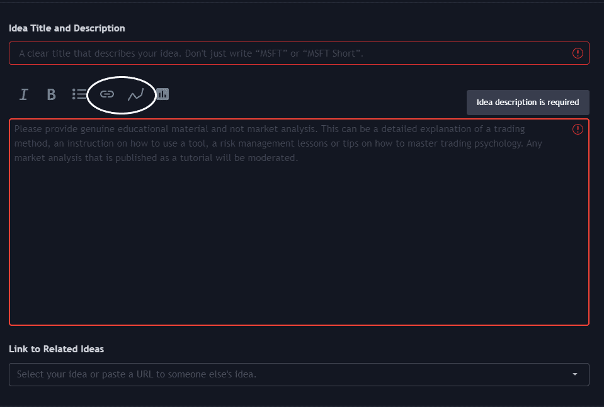Focus the idea title input field
This screenshot has height=407, width=604.
299,53
